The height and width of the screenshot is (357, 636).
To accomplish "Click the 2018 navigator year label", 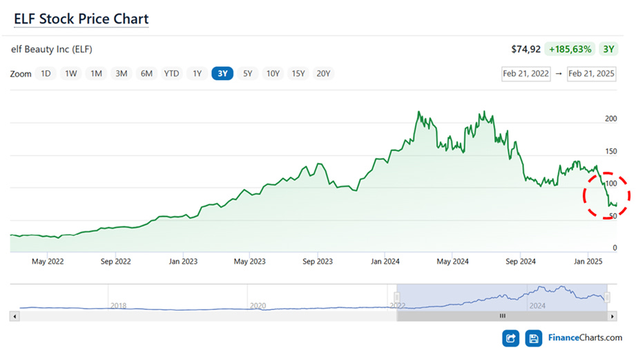I will point(119,306).
